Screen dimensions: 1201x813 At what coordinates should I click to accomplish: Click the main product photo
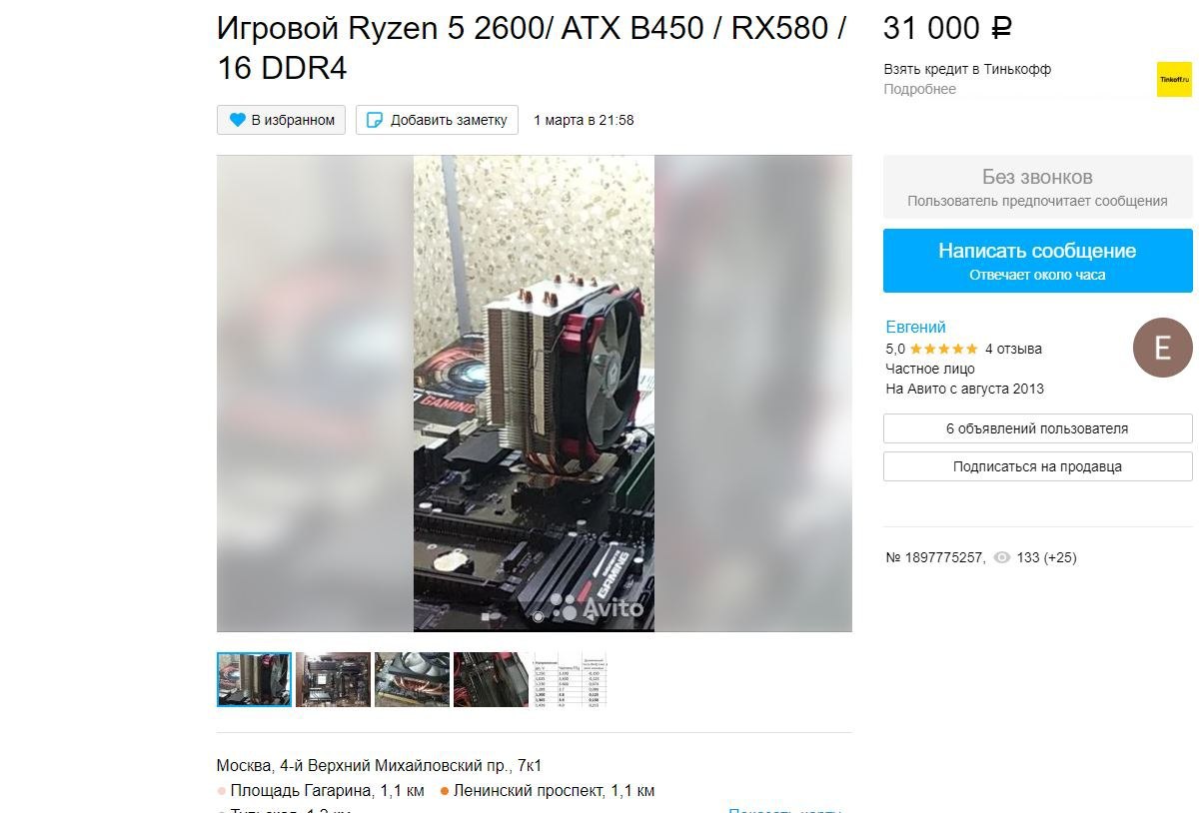click(x=535, y=394)
